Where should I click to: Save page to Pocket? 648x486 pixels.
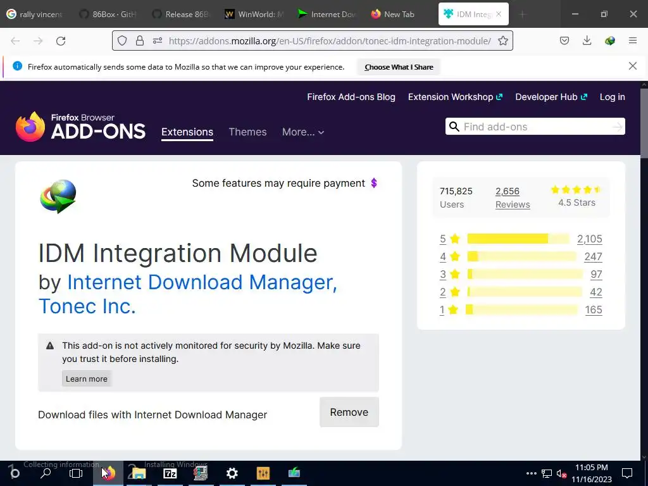(564, 40)
